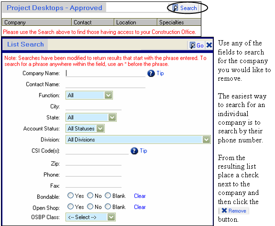Expand the All Divisions dropdown
This screenshot has height=226, width=275.
click(x=206, y=140)
